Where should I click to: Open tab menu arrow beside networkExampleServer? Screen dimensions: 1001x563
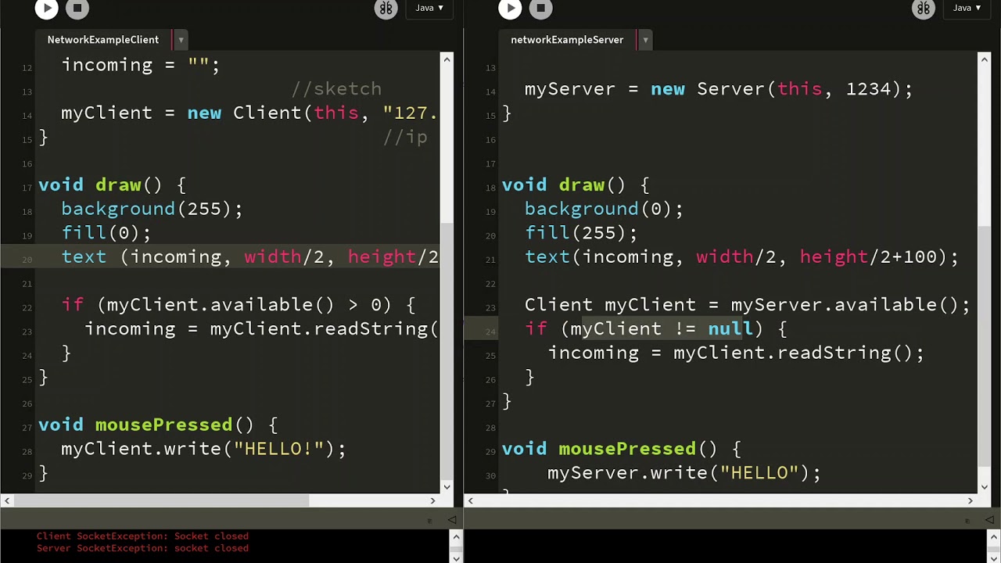(x=645, y=40)
